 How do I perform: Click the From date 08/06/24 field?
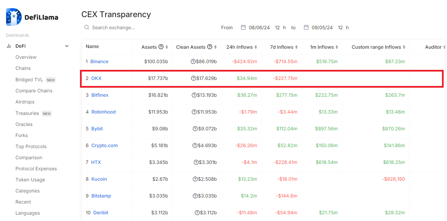259,28
